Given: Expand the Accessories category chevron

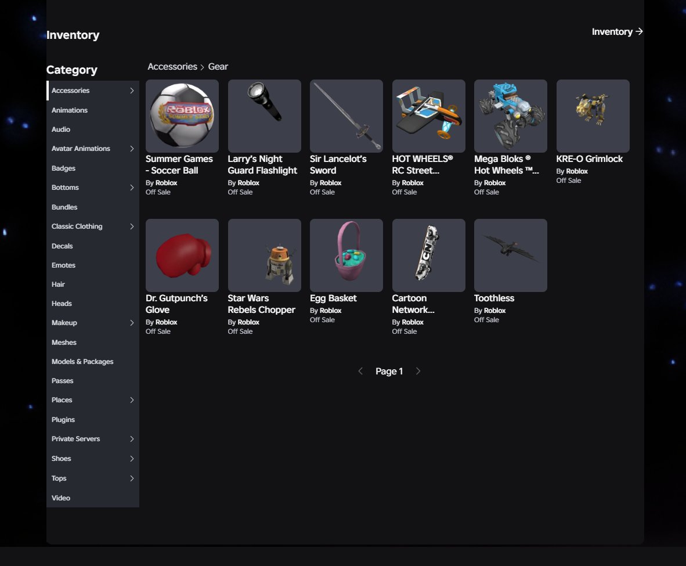Looking at the screenshot, I should click(132, 91).
